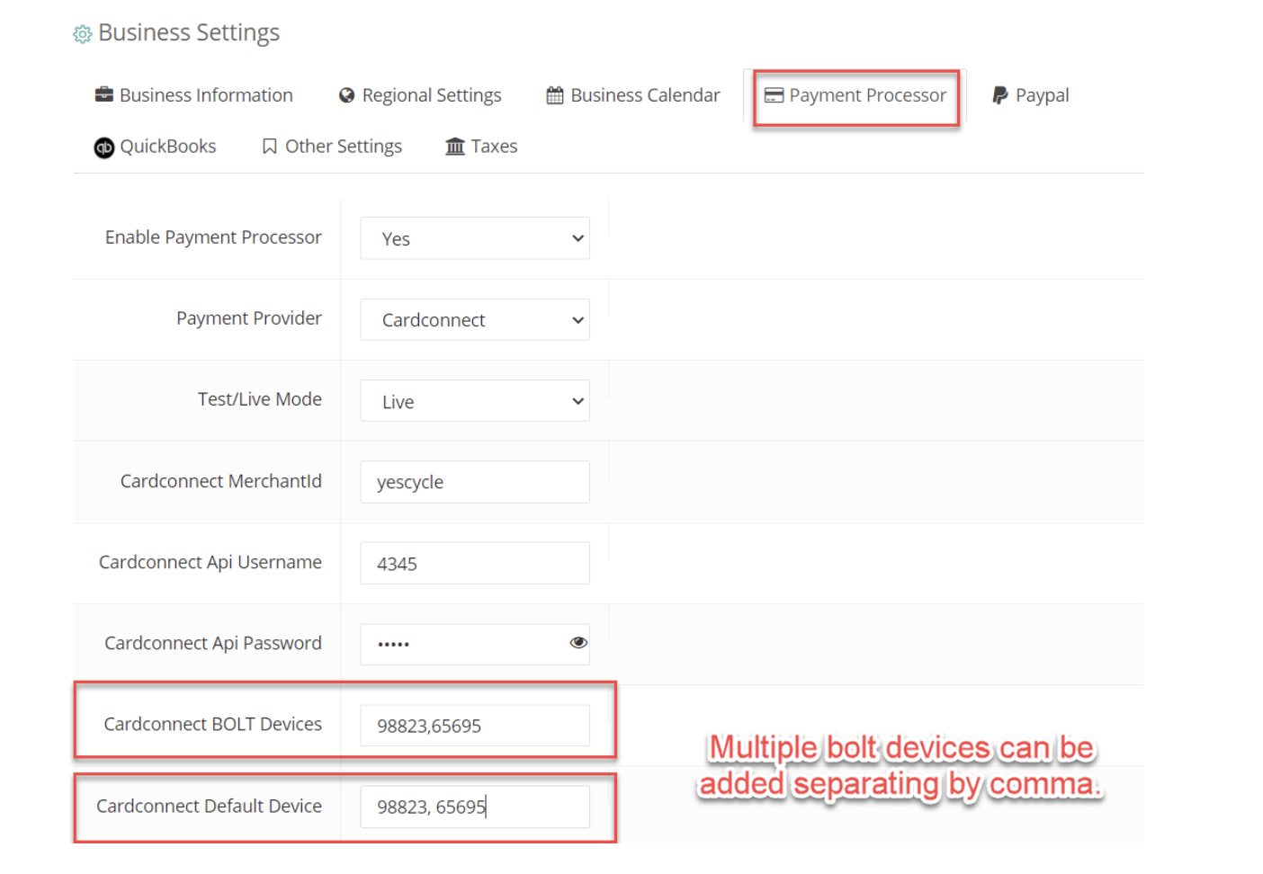Image resolution: width=1263 pixels, height=874 pixels.
Task: Click the calendar icon beside Business Calendar
Action: pos(555,95)
